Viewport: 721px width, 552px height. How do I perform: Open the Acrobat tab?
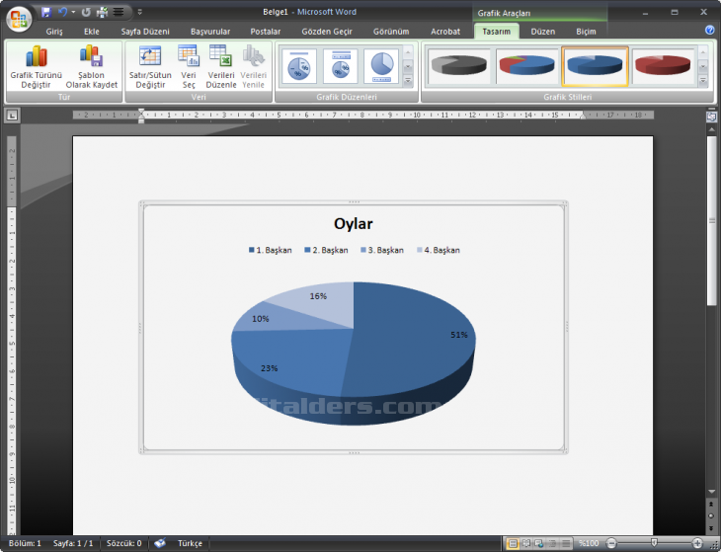[x=445, y=32]
